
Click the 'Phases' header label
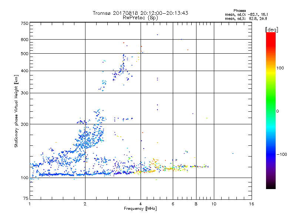pyautogui.click(x=239, y=11)
